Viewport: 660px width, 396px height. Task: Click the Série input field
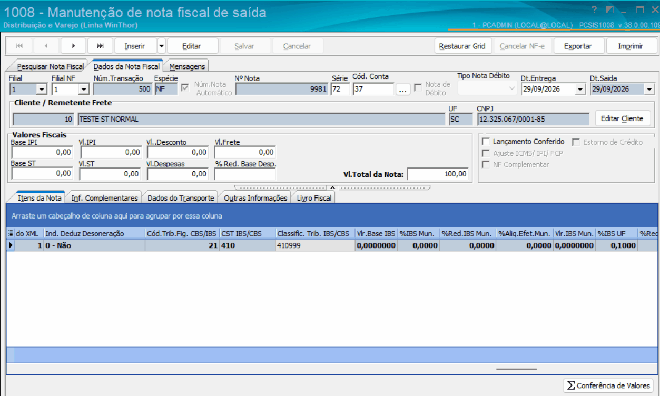pyautogui.click(x=340, y=90)
